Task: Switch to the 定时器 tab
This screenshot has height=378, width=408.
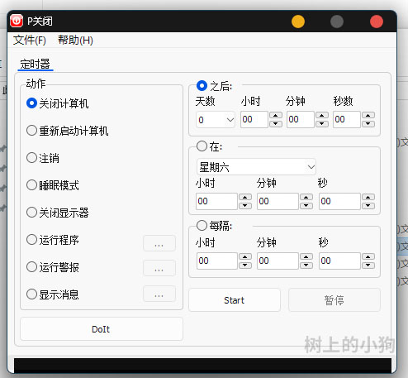Action: tap(35, 64)
